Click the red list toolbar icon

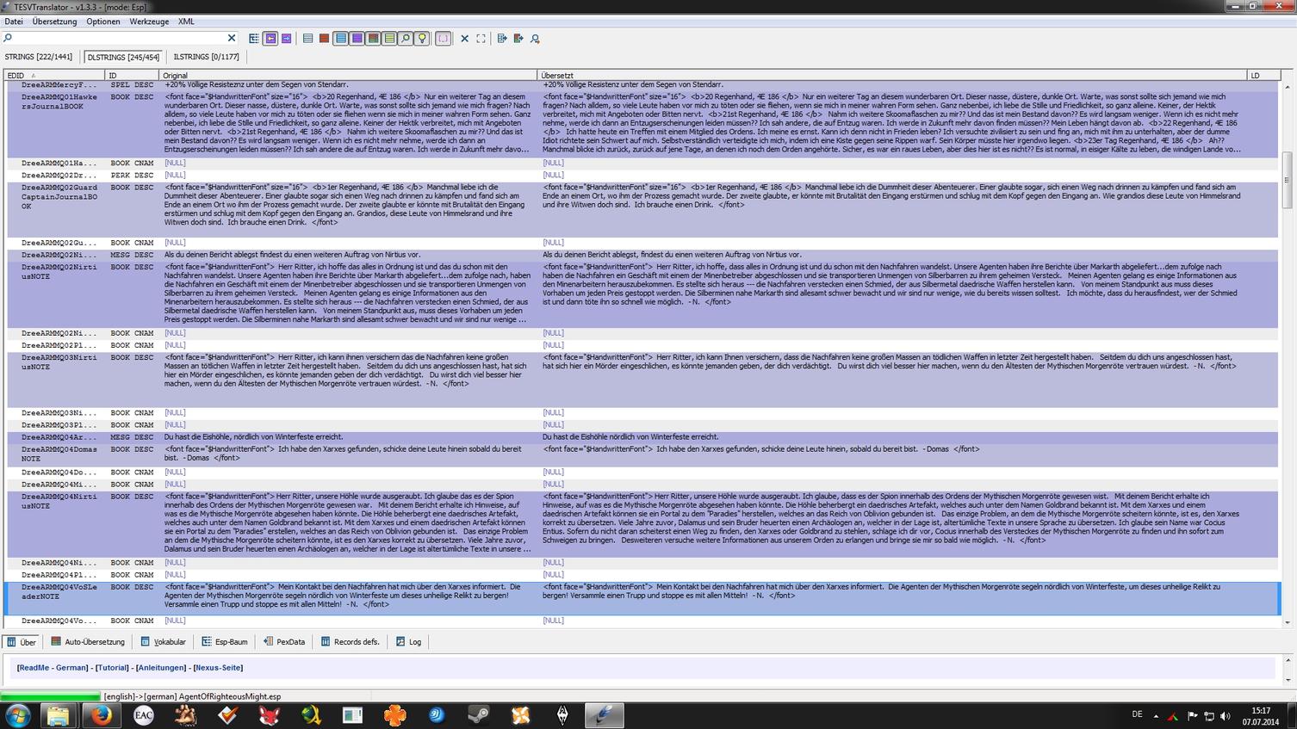coord(324,39)
